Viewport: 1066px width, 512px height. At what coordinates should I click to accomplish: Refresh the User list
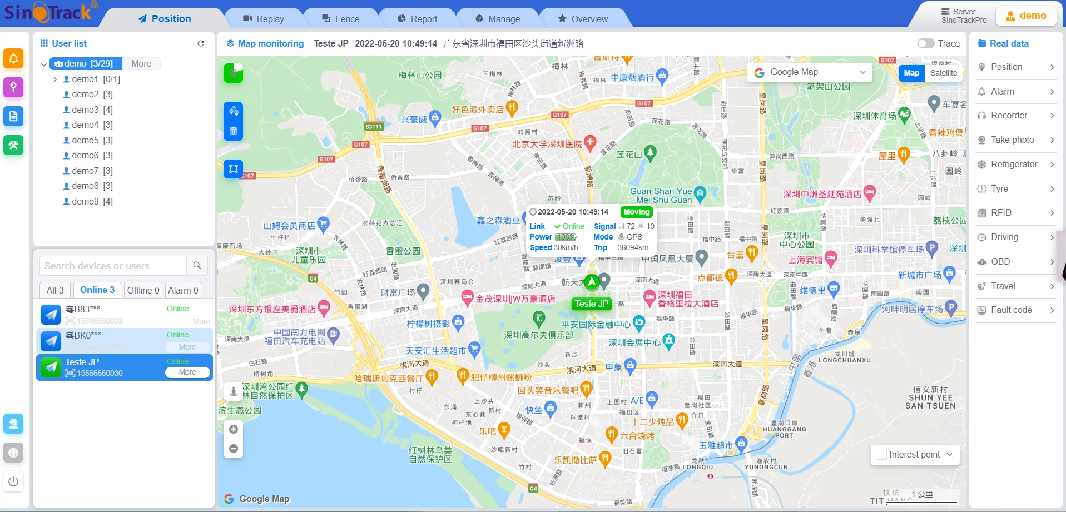pos(201,43)
